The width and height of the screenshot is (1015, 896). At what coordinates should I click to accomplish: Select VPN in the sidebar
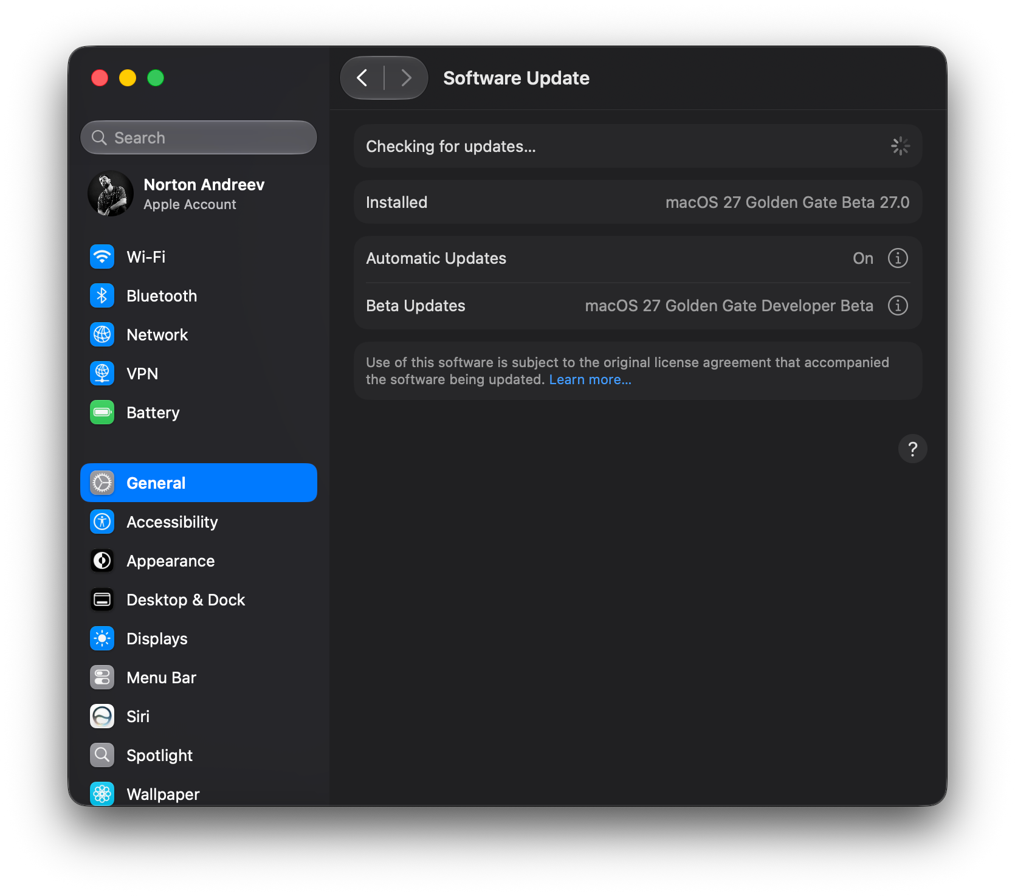199,373
